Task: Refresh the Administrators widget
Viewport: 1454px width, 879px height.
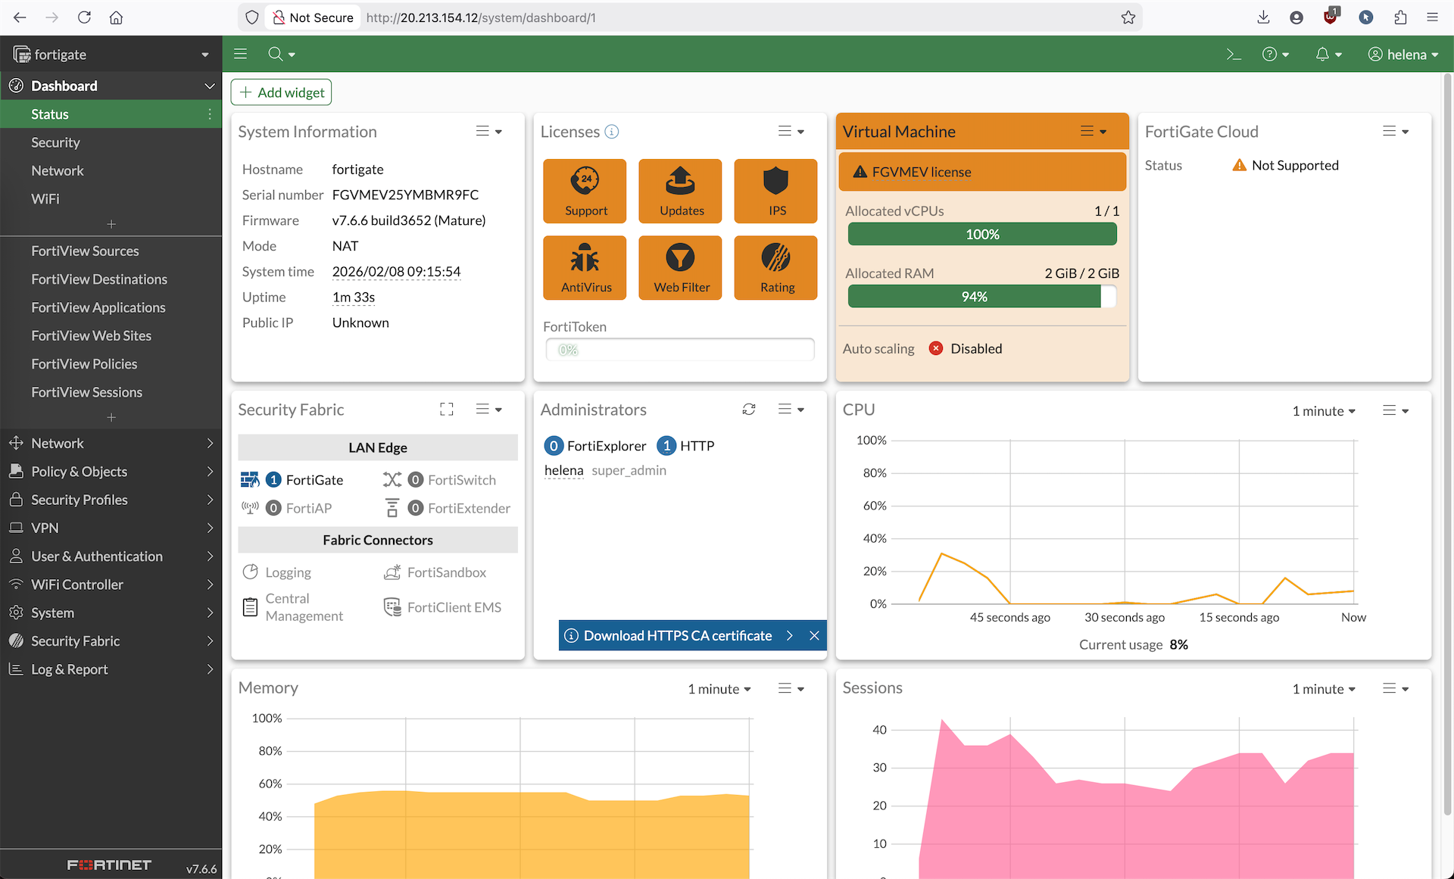Action: [749, 410]
